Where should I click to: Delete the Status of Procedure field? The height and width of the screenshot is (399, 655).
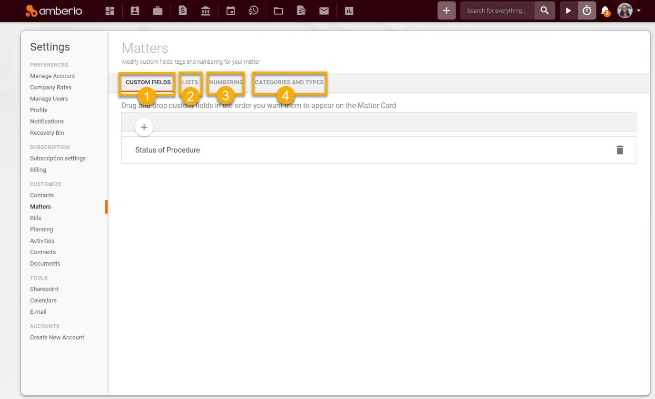click(x=619, y=150)
